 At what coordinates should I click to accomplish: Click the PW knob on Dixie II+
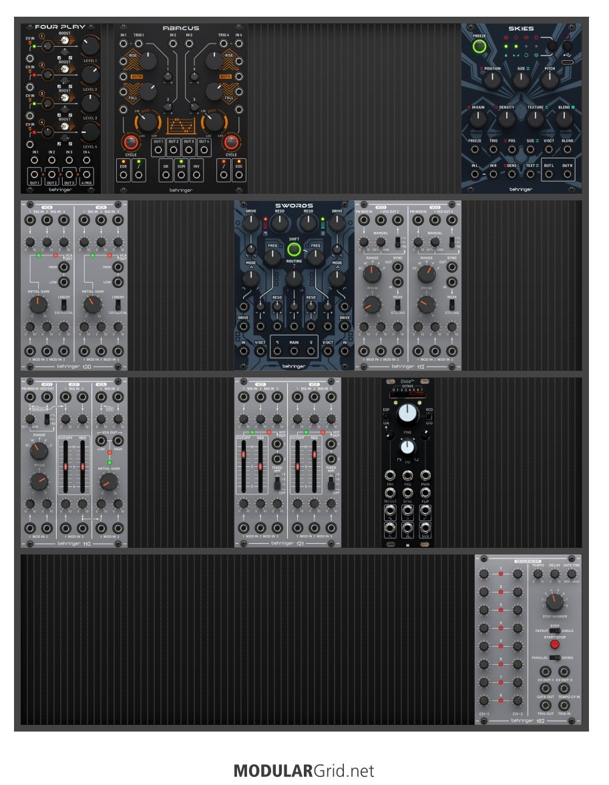(407, 446)
